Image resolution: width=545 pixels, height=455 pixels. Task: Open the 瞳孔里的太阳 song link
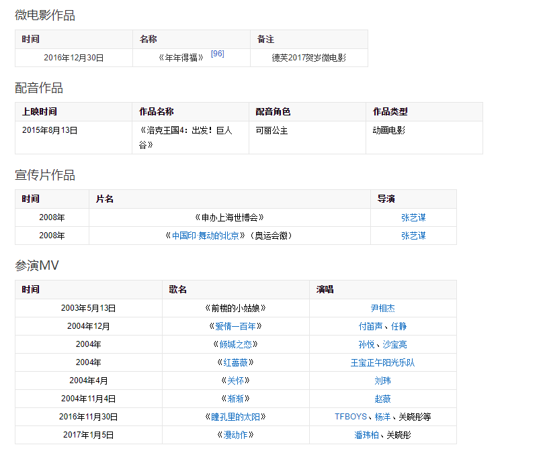coord(235,417)
